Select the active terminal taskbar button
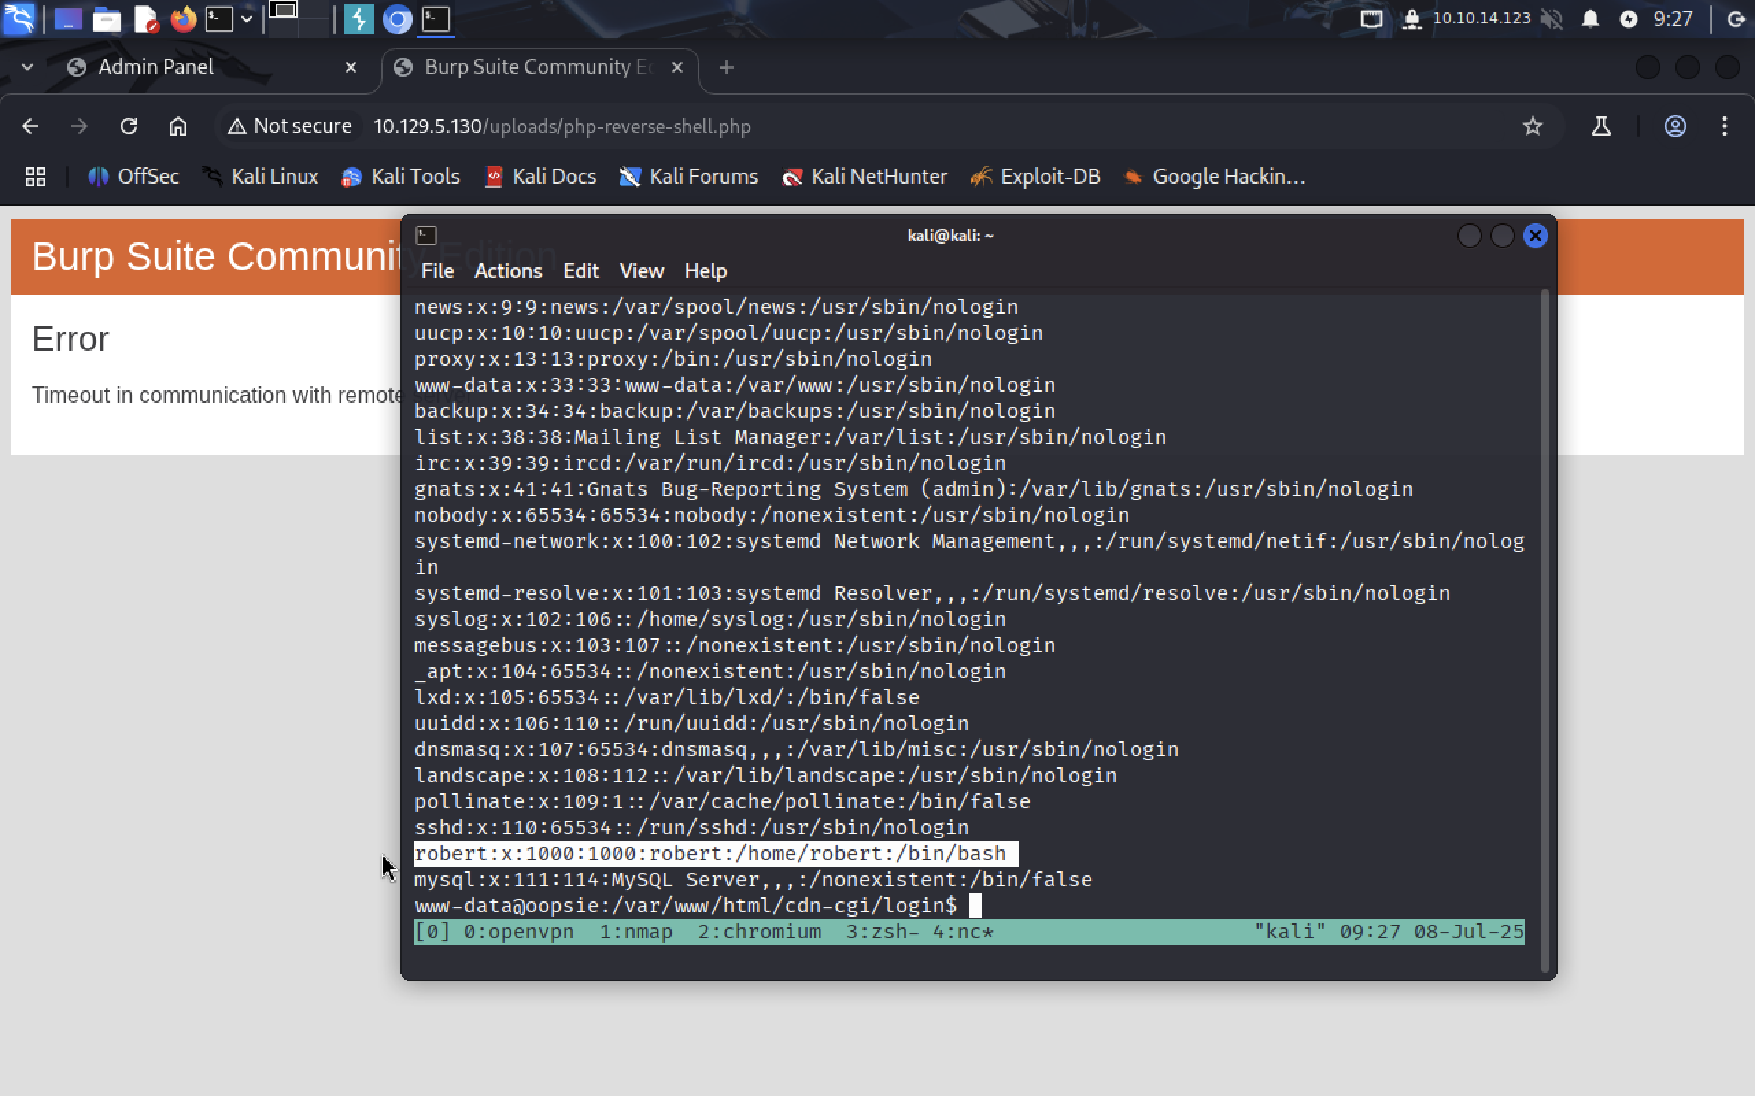Image resolution: width=1755 pixels, height=1096 pixels. pyautogui.click(x=436, y=19)
